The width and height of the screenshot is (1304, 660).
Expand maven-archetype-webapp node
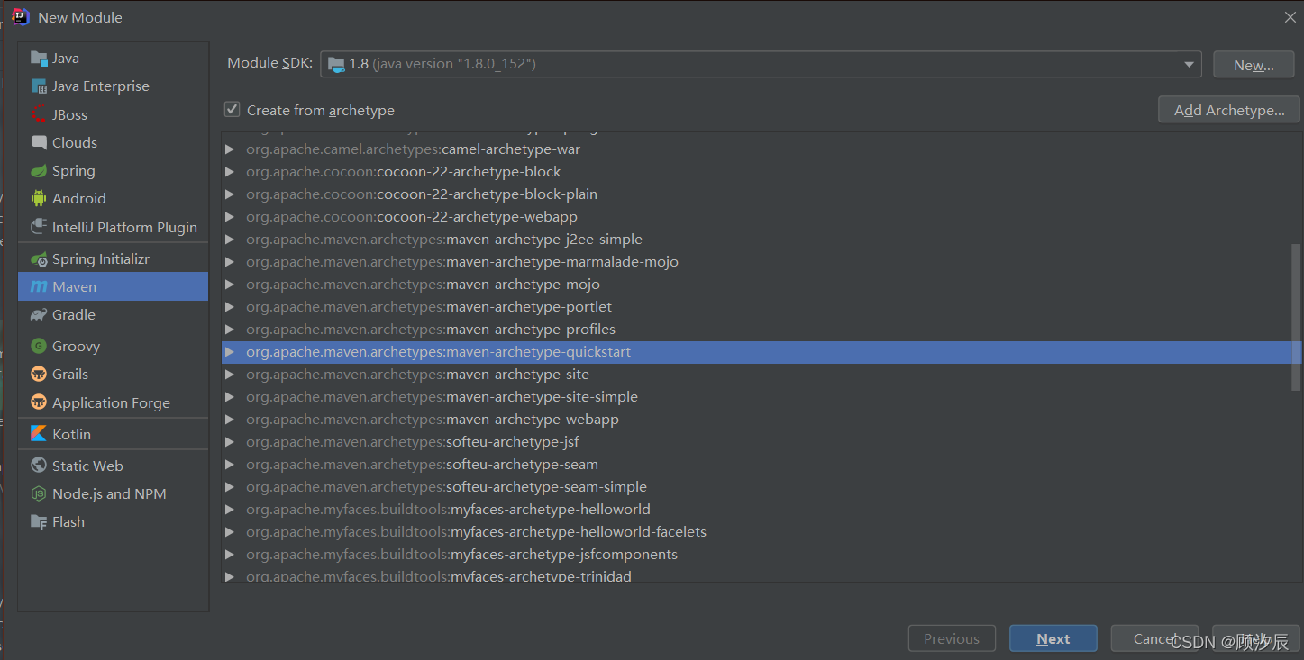(x=230, y=420)
